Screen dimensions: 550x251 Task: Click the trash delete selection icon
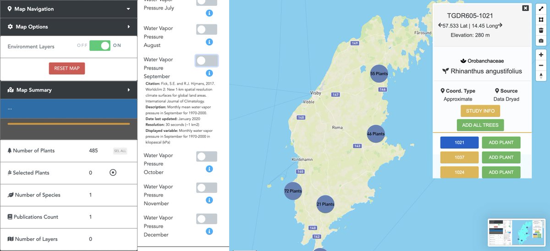point(541,30)
